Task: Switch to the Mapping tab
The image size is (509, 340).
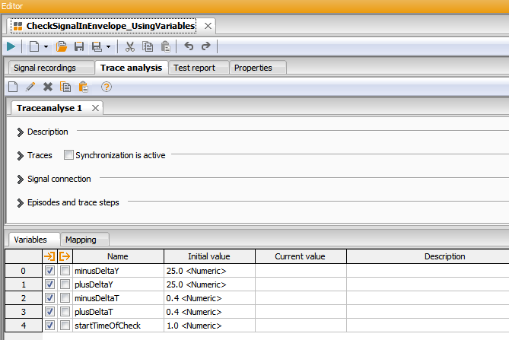Action: (84, 240)
